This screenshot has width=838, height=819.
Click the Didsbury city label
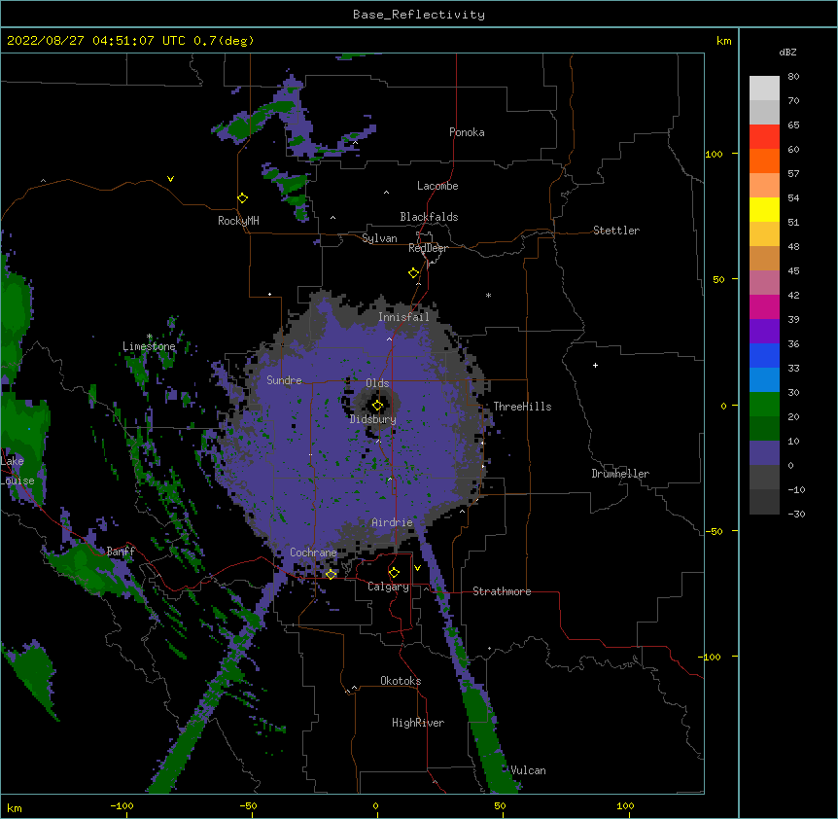tap(373, 419)
